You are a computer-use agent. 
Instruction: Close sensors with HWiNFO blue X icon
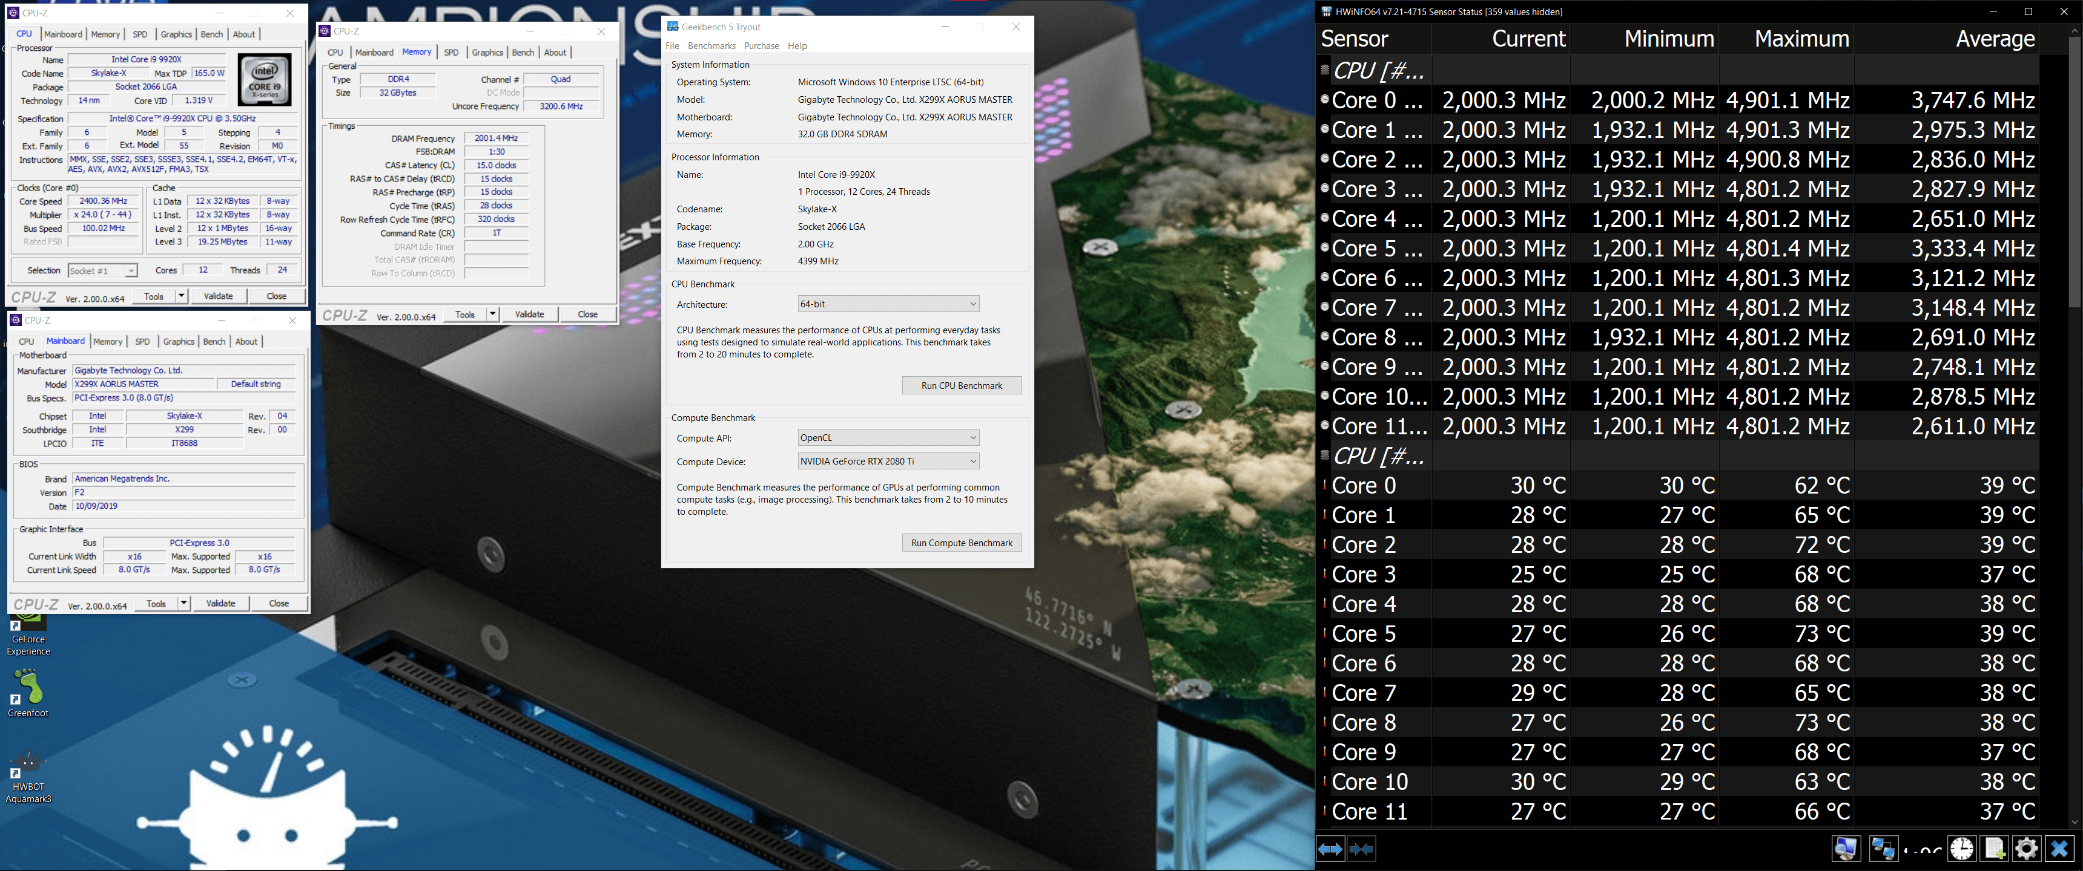(2059, 849)
